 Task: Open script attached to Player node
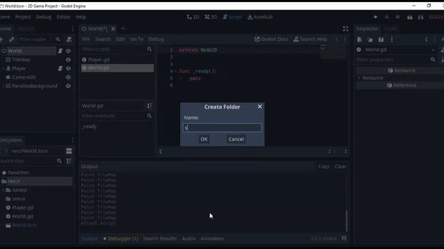pyautogui.click(x=60, y=68)
